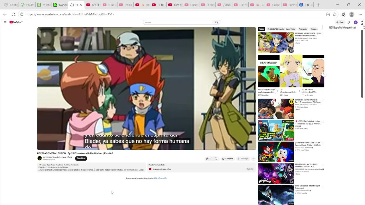Open the MIRACULOUS Villanos Akumatizados thumbnail

coord(276,173)
